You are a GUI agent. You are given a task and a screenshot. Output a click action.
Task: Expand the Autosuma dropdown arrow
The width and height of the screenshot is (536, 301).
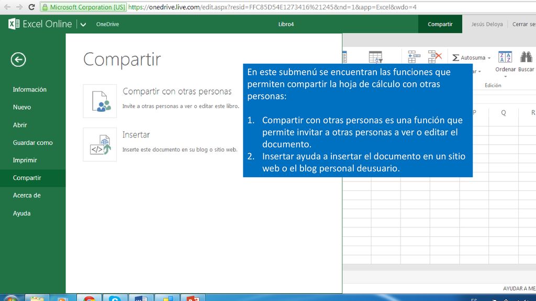489,58
